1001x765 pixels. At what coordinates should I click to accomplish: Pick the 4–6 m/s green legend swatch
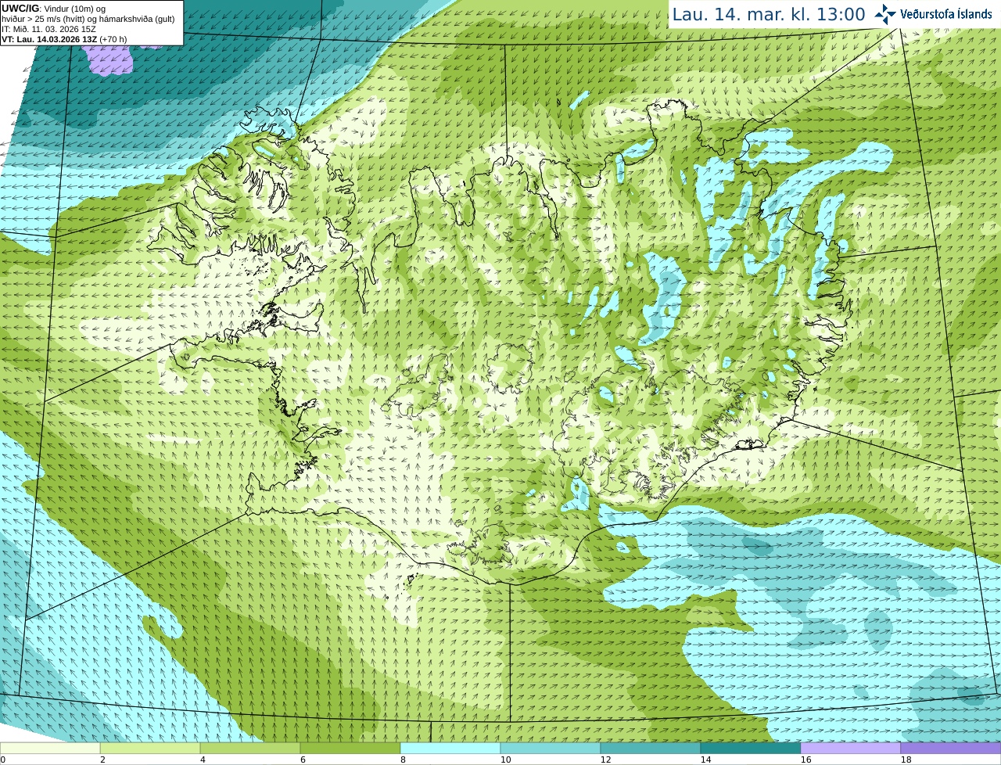(250, 749)
